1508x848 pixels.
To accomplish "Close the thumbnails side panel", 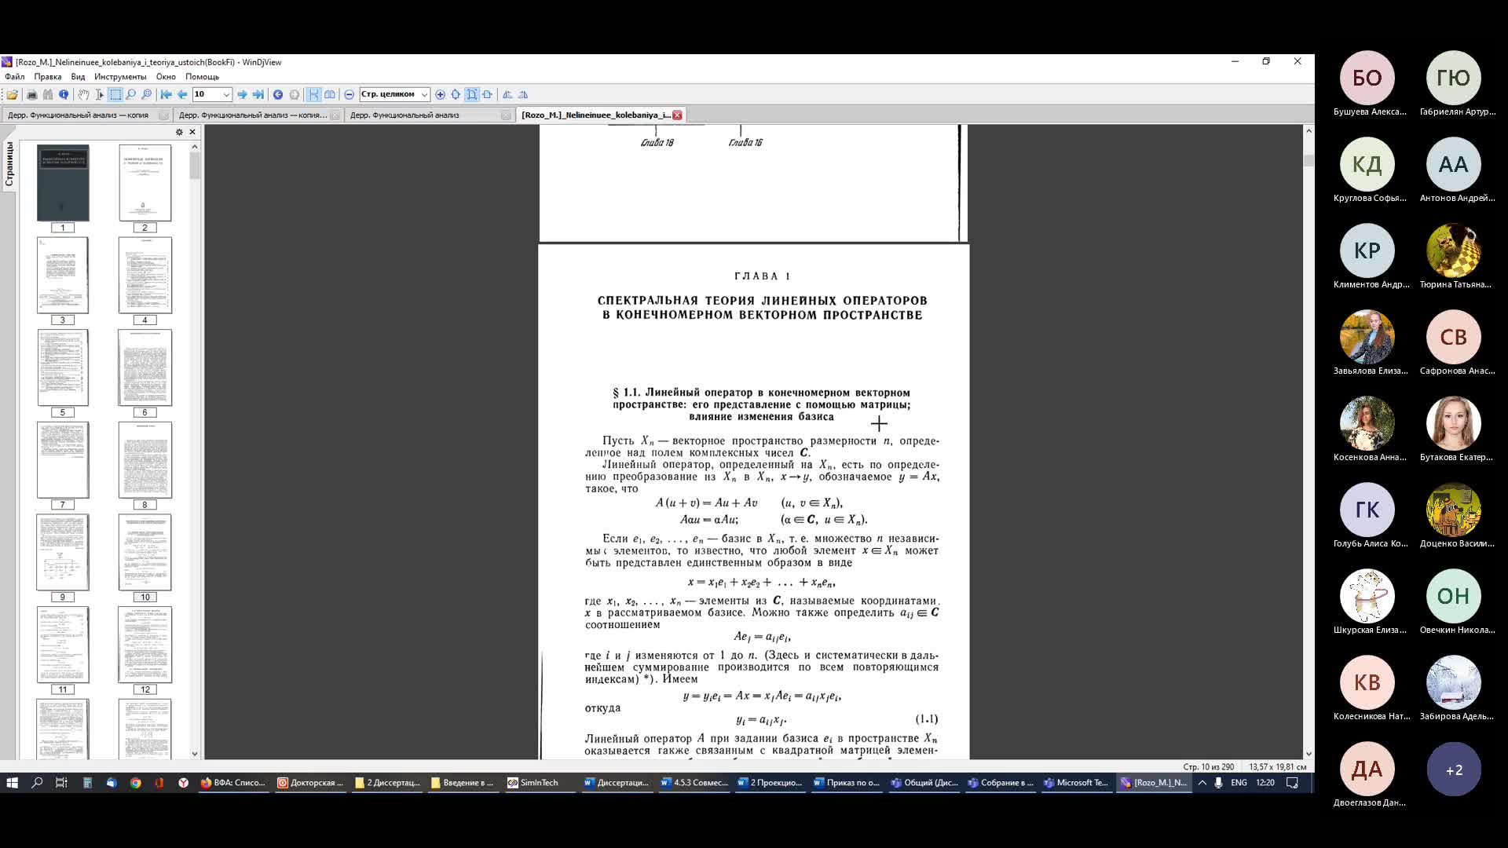I will (192, 132).
